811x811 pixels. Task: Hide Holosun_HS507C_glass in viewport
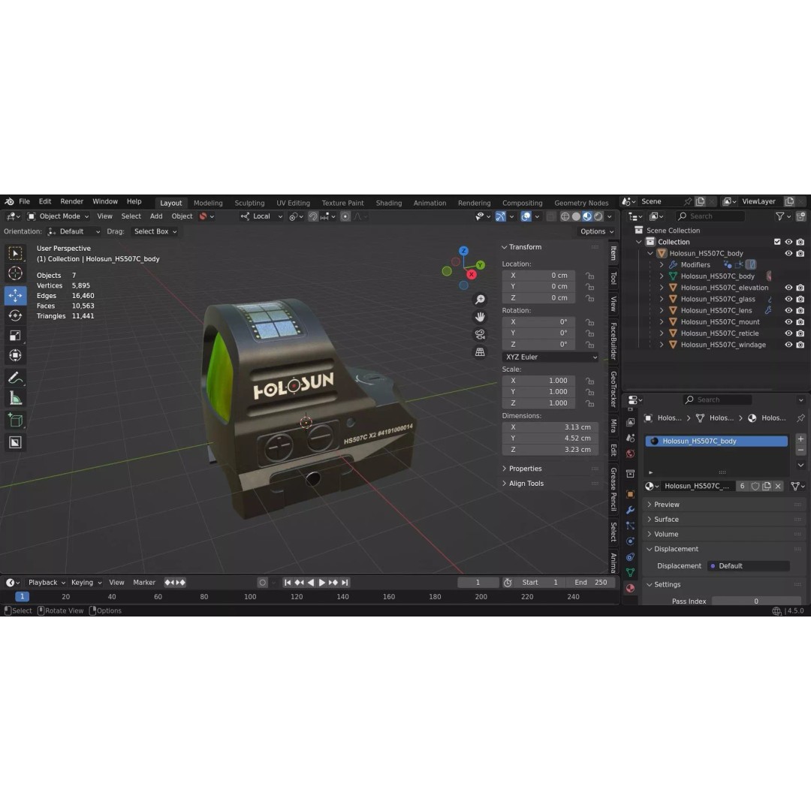click(x=788, y=299)
